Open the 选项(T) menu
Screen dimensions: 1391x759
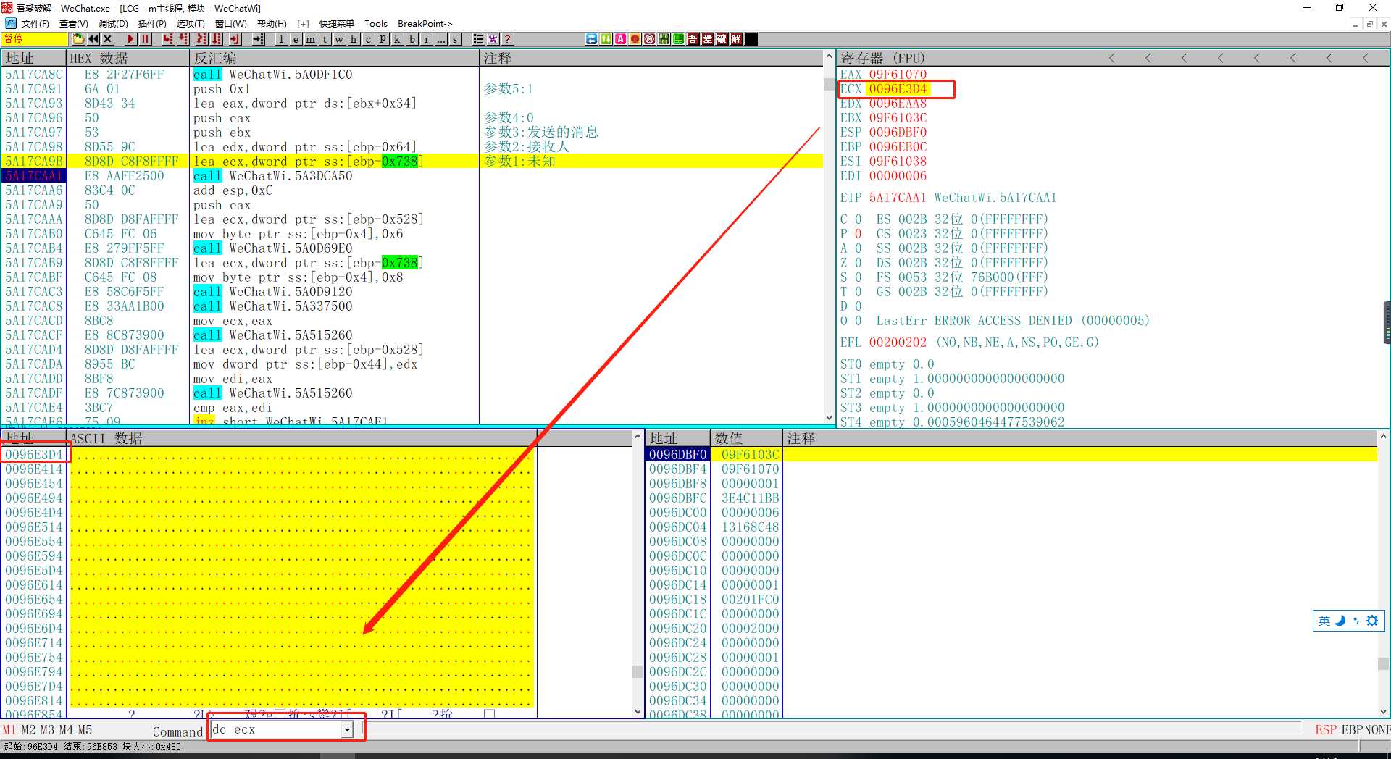pos(191,24)
